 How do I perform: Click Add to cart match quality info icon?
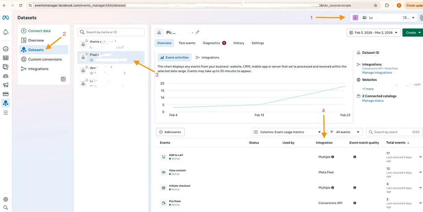[355, 157]
